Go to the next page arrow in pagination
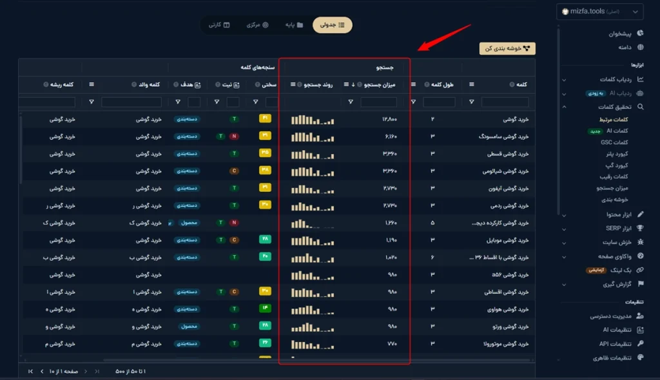The image size is (660, 380). [x=42, y=371]
